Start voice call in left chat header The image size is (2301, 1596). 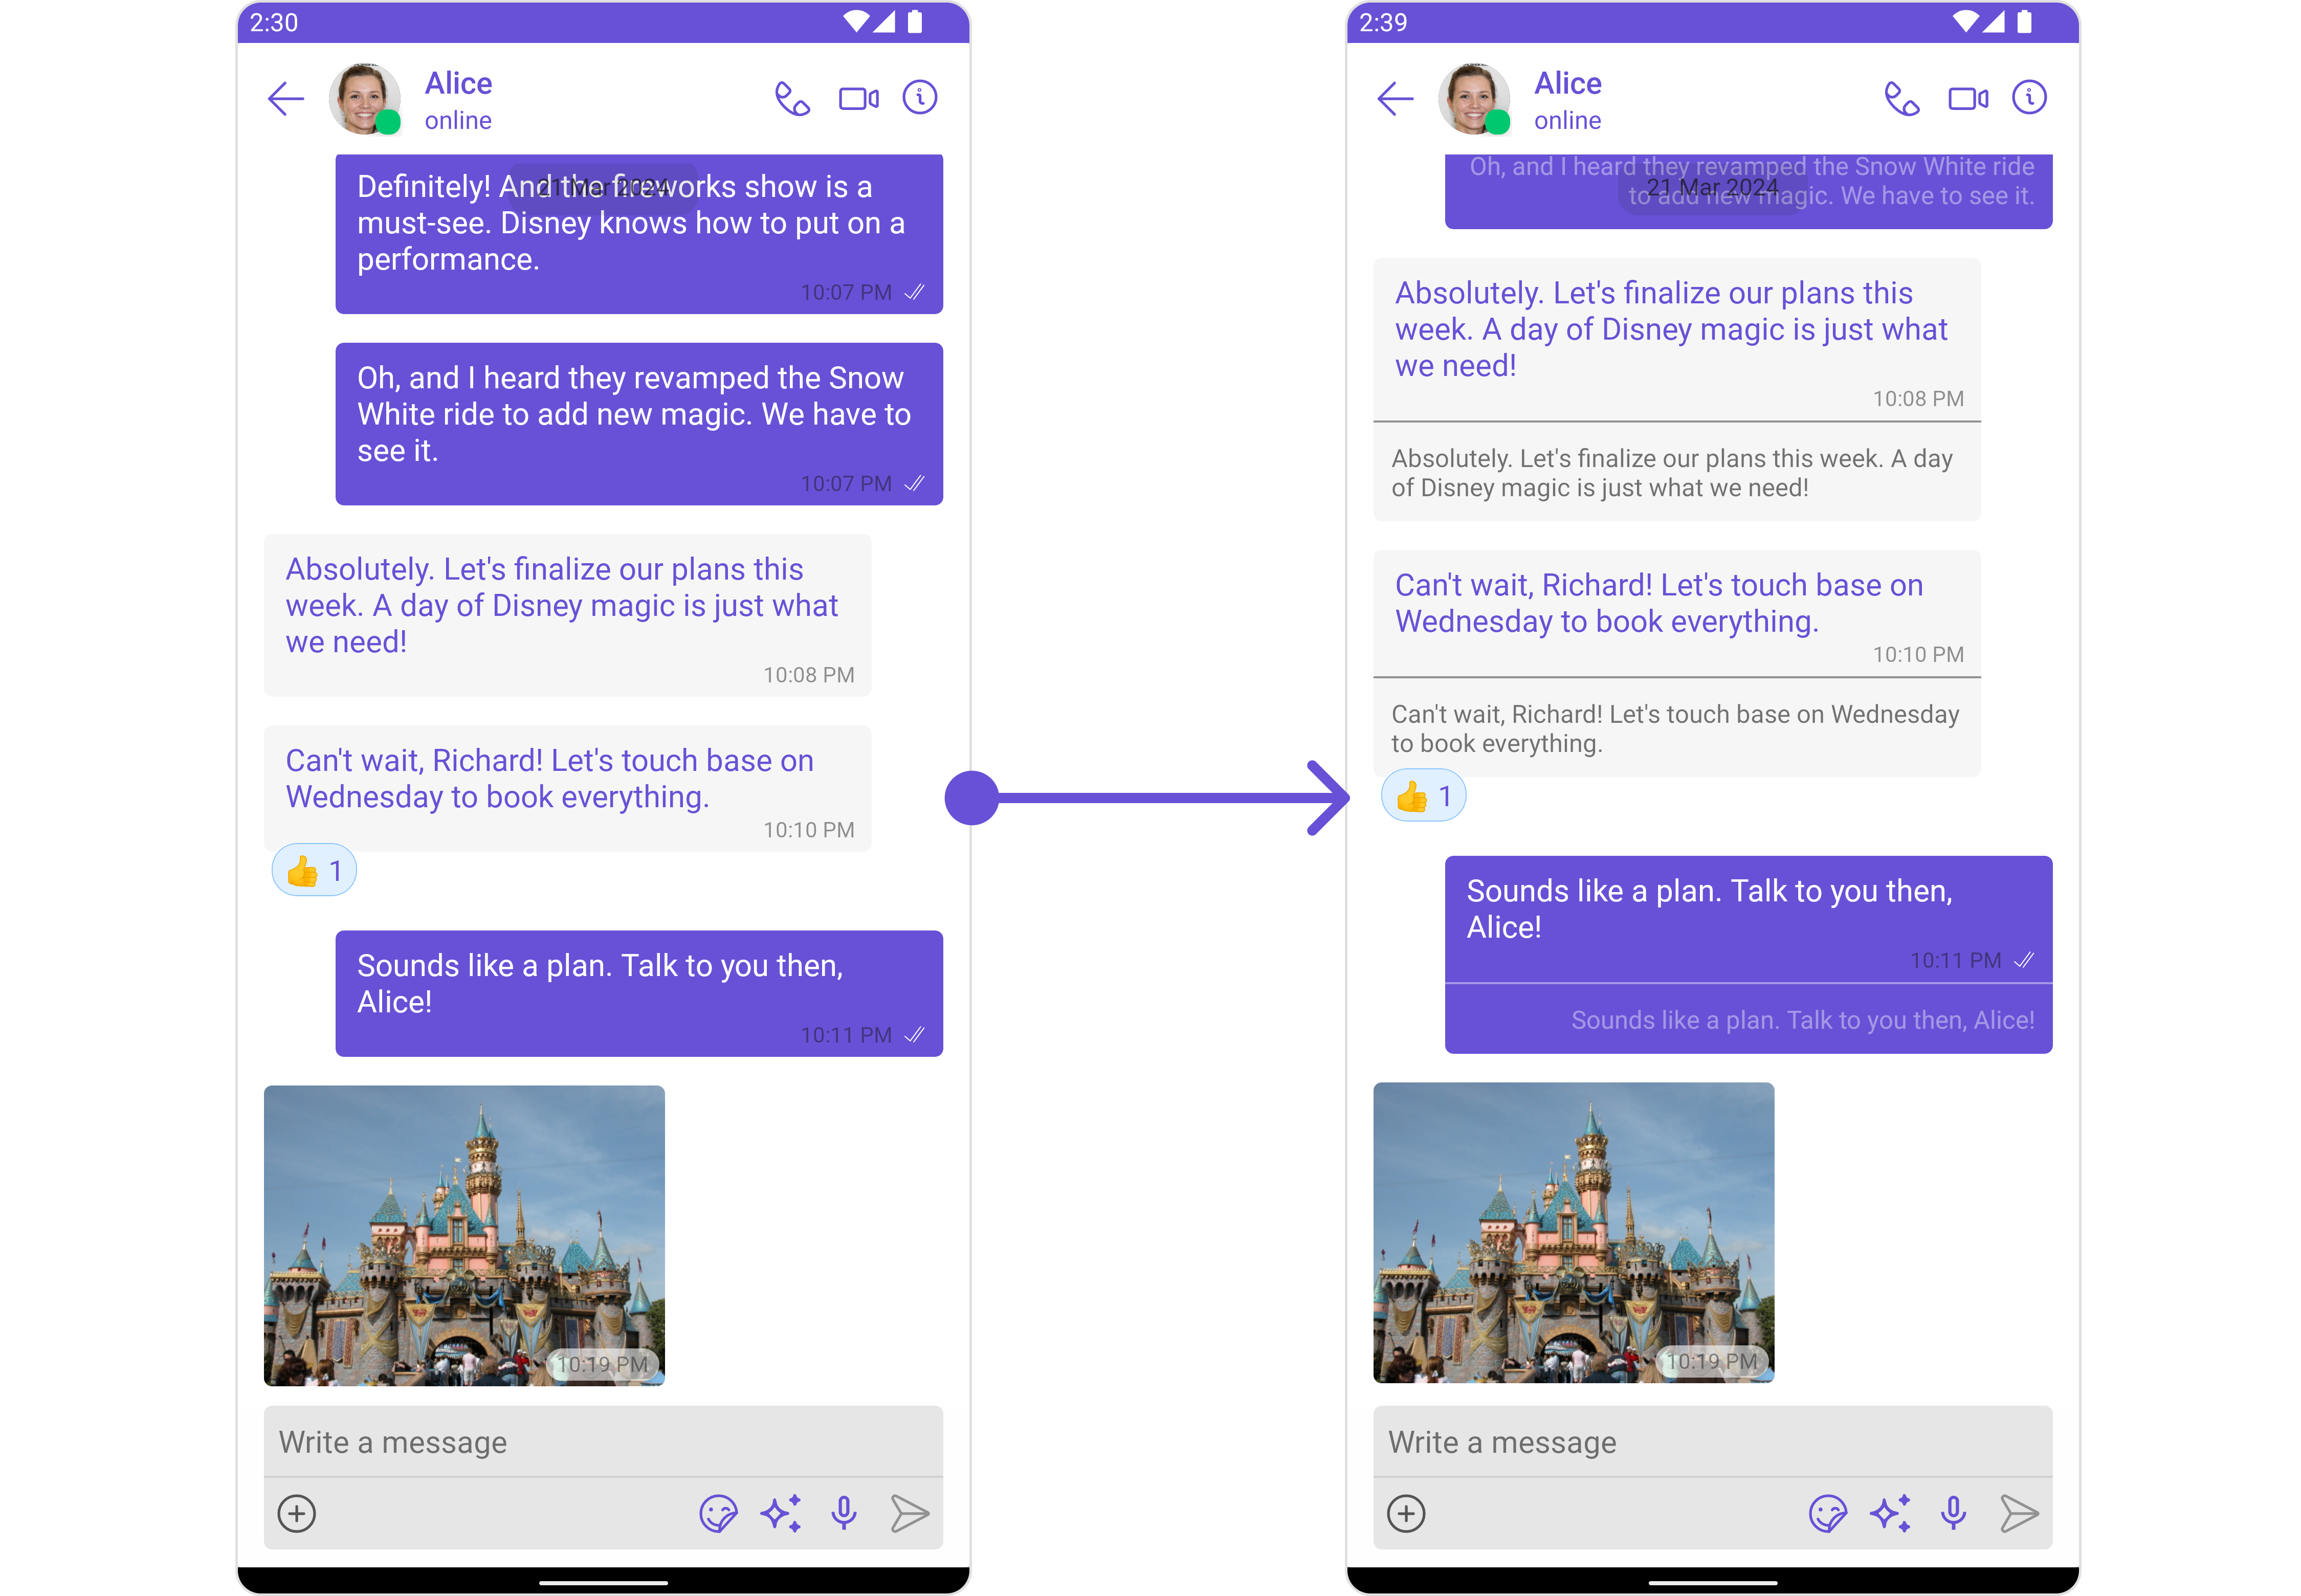click(792, 99)
